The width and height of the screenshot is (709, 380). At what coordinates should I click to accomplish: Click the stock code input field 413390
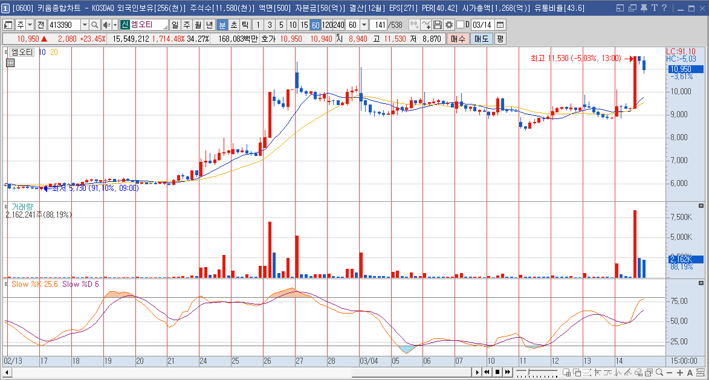click(x=63, y=25)
